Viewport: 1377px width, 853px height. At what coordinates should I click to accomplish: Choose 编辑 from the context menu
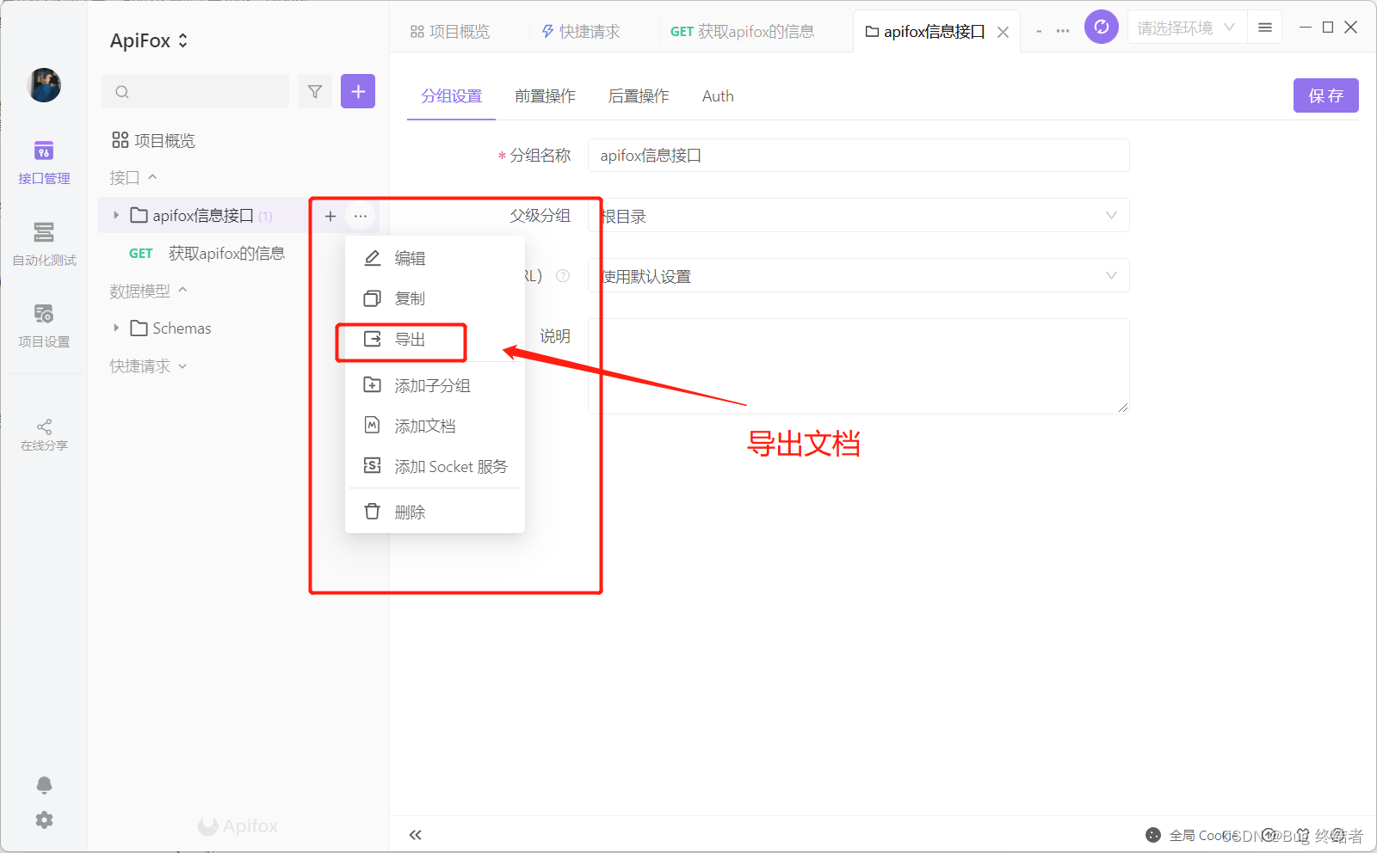[435, 258]
